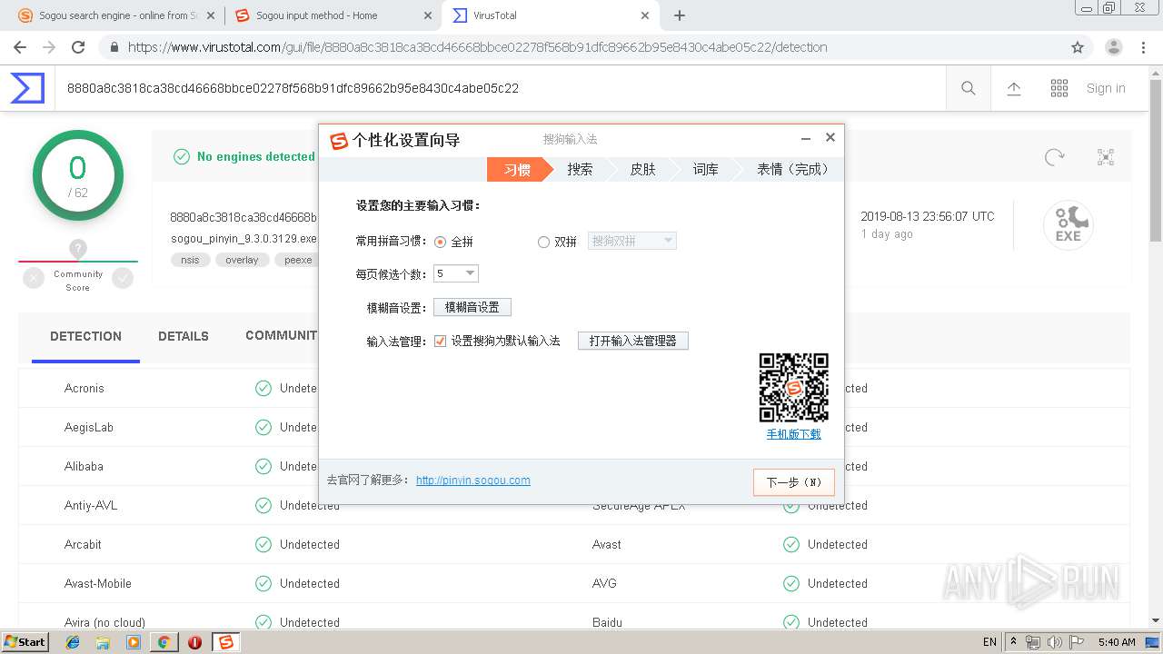Open File Explorer folder in taskbar
The width and height of the screenshot is (1163, 654).
[103, 642]
